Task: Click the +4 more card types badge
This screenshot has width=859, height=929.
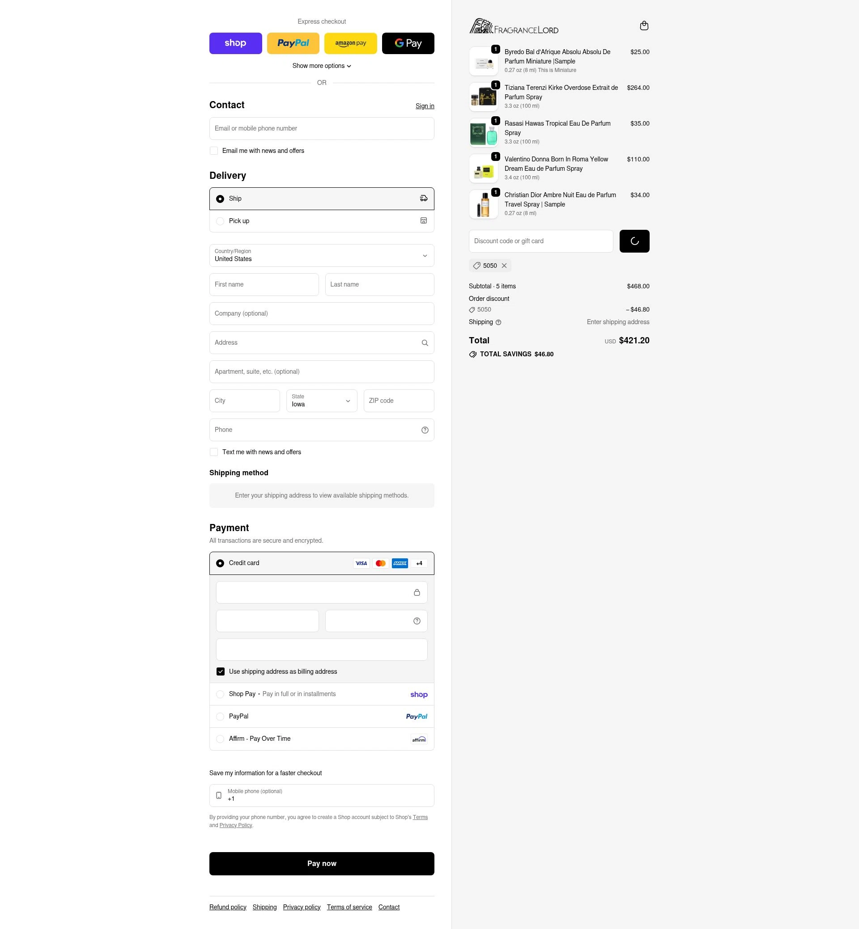Action: (x=419, y=563)
